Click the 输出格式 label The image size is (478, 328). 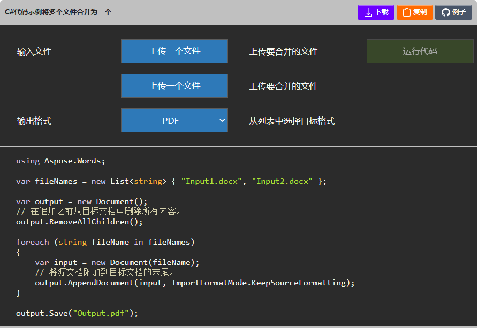(34, 121)
